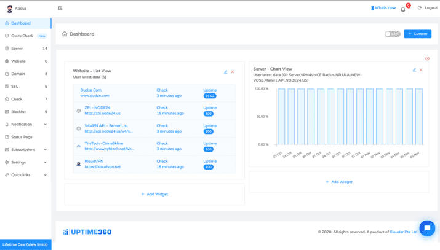
Task: Add widget below Website list
Action: (x=154, y=194)
